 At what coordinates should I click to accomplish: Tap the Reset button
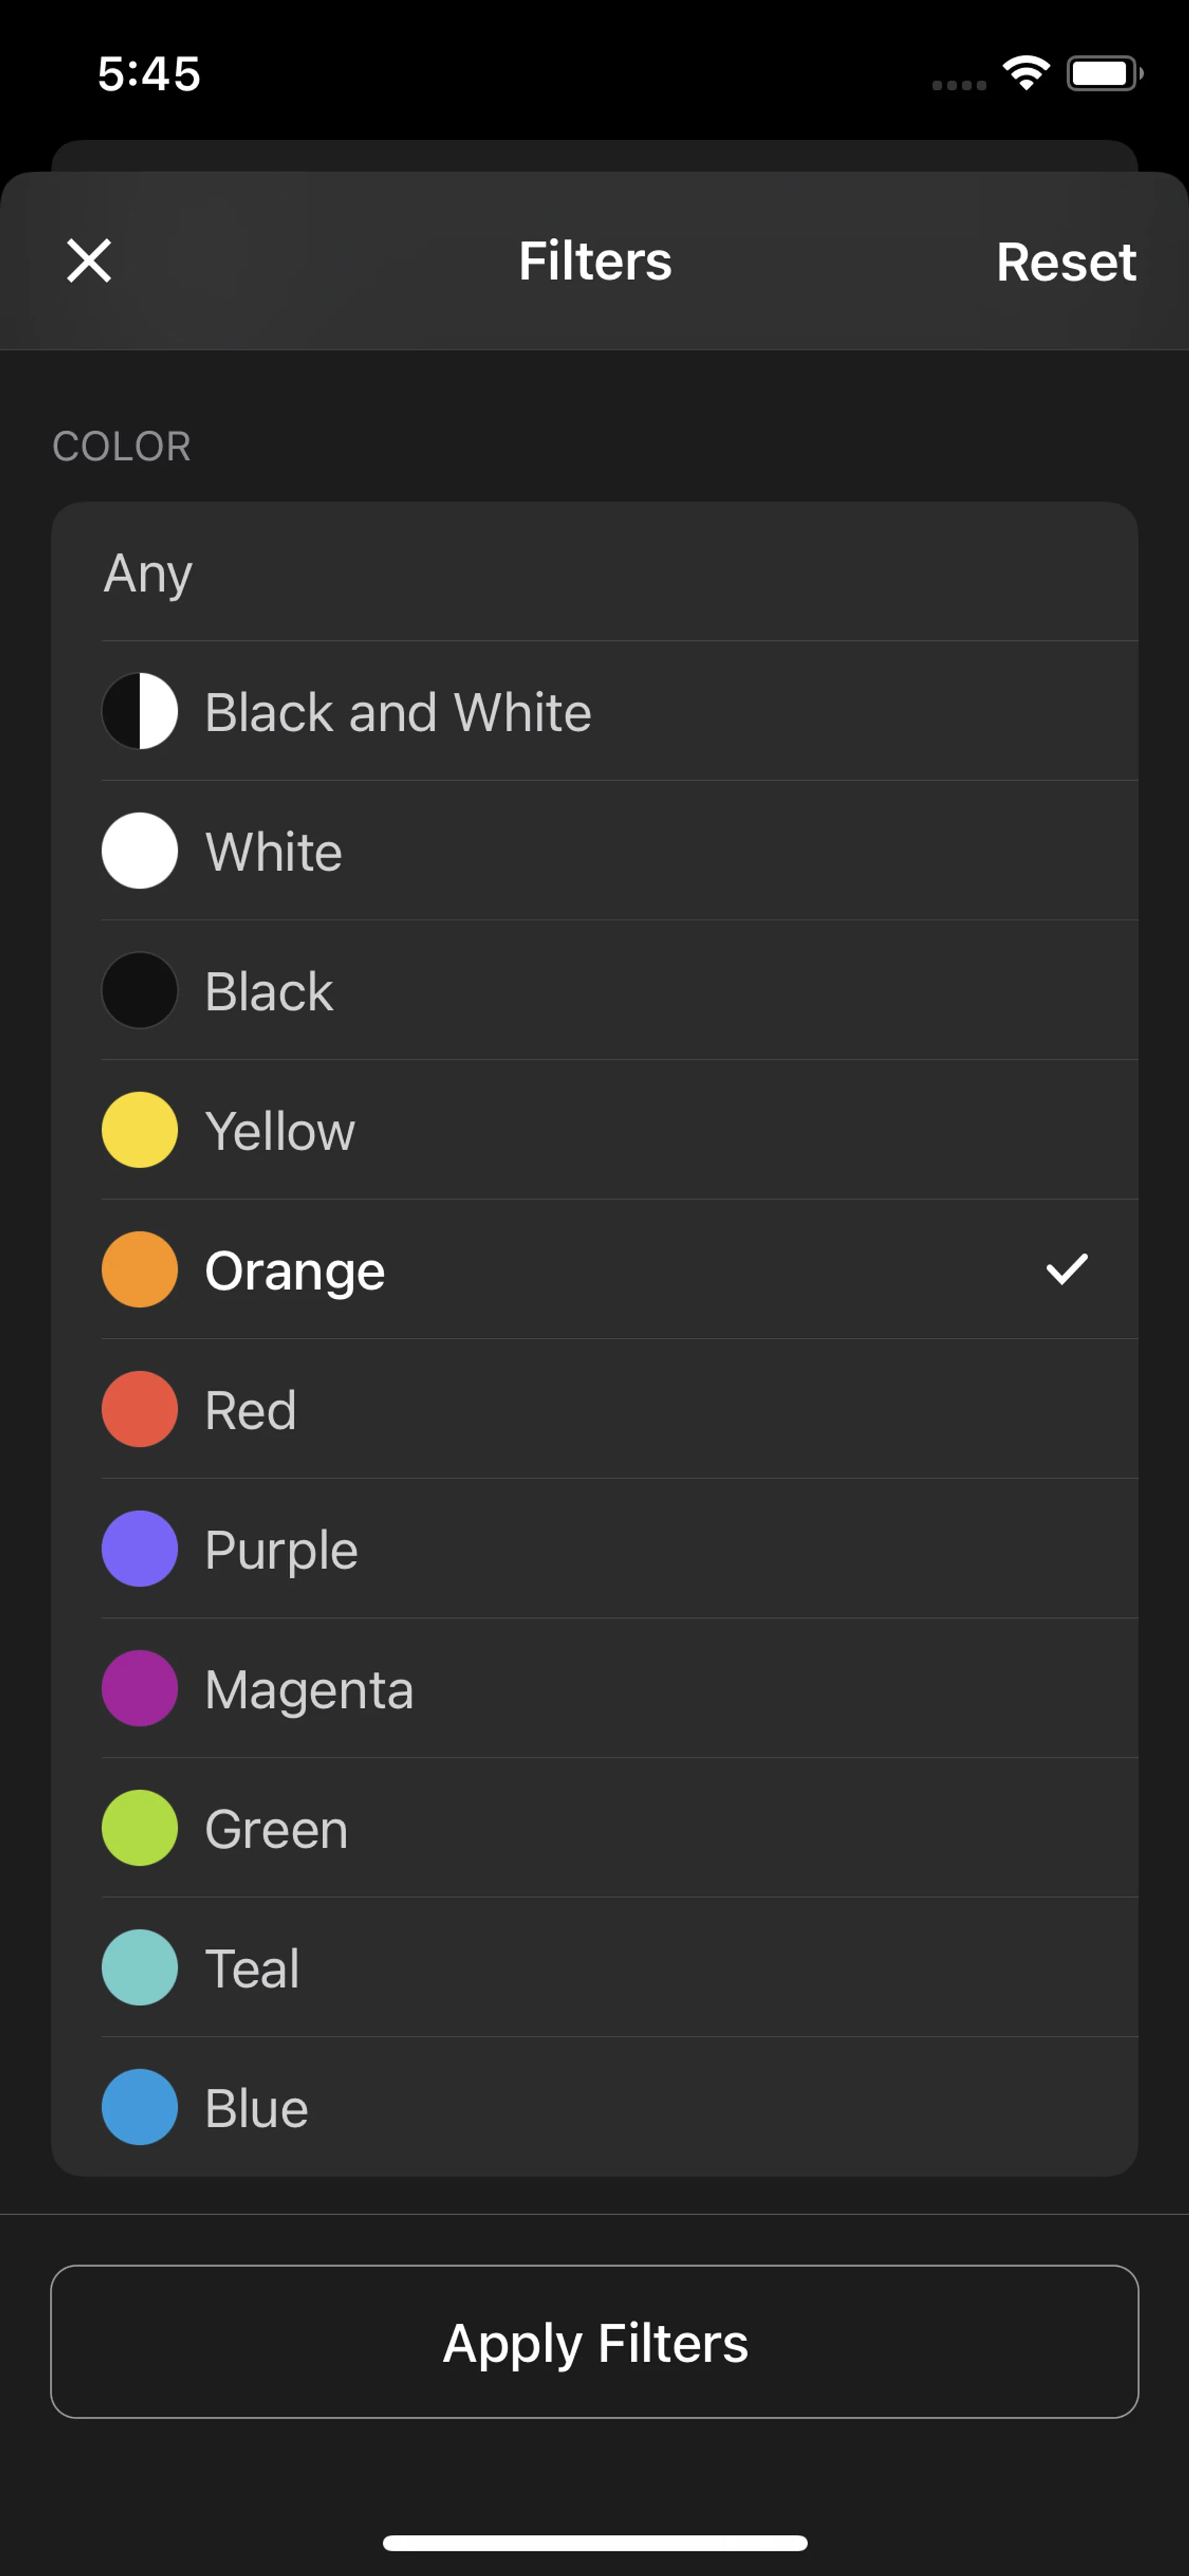(x=1065, y=262)
